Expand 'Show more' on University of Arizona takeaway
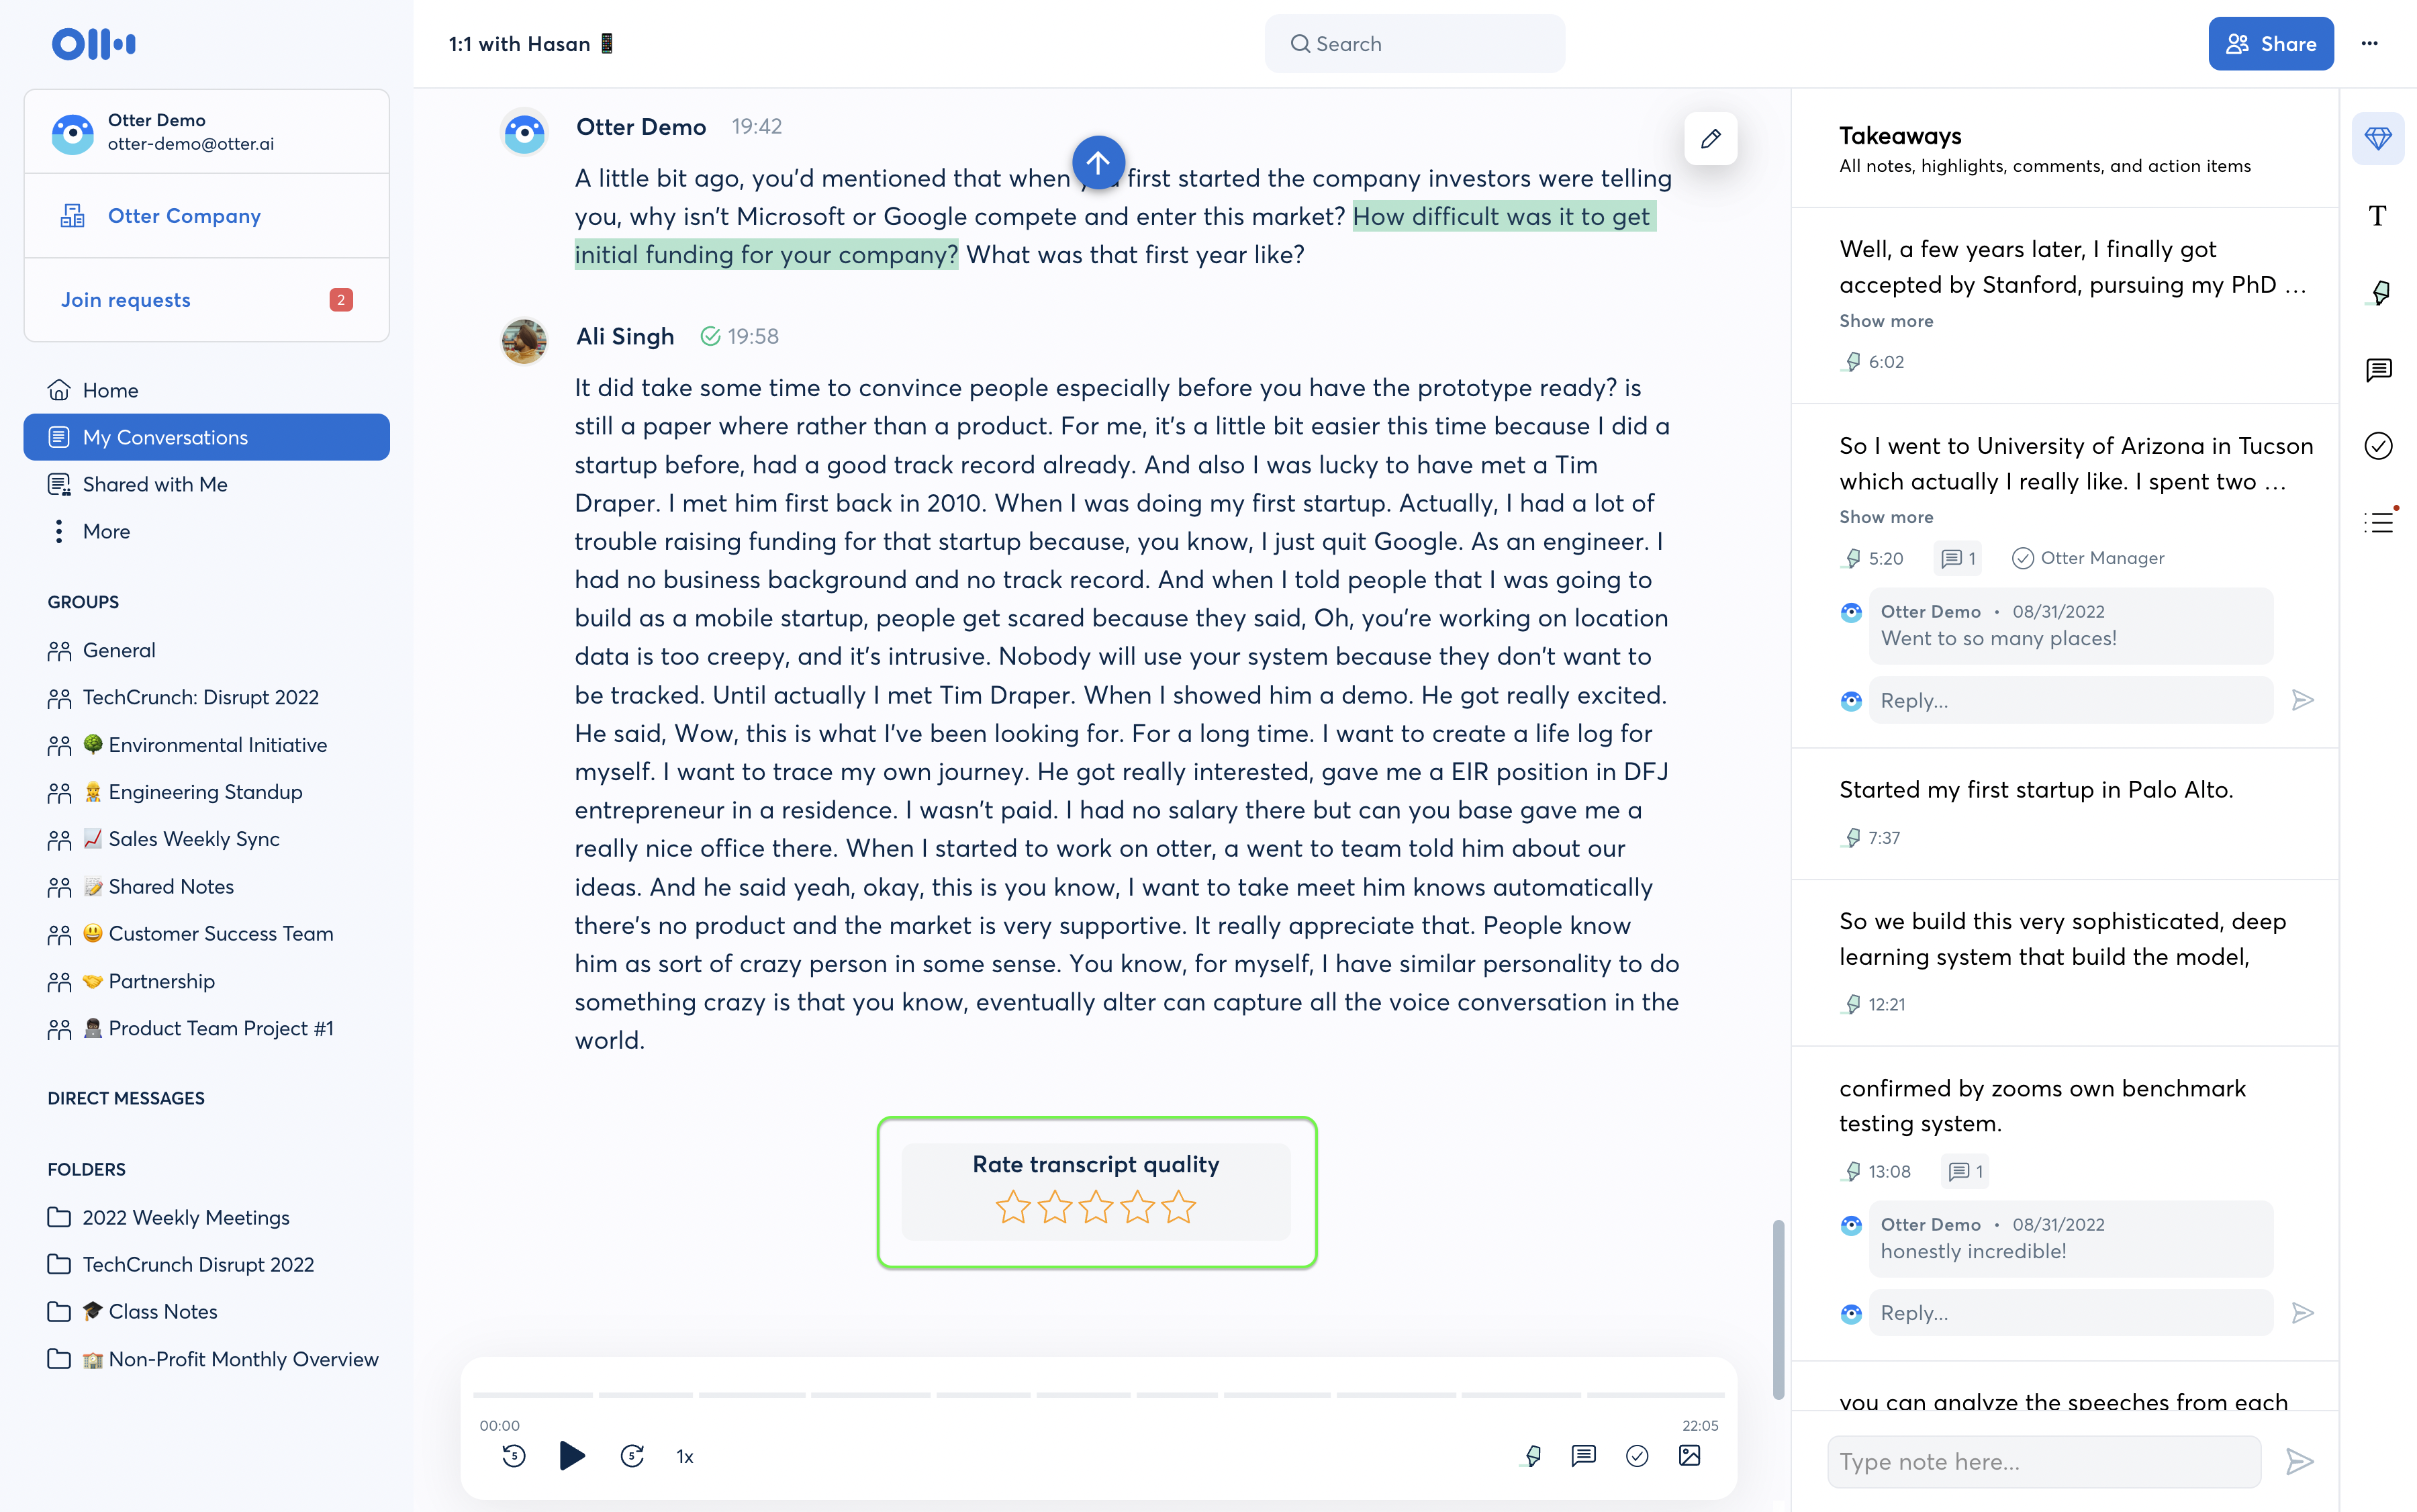This screenshot has height=1512, width=2417. 1886,517
